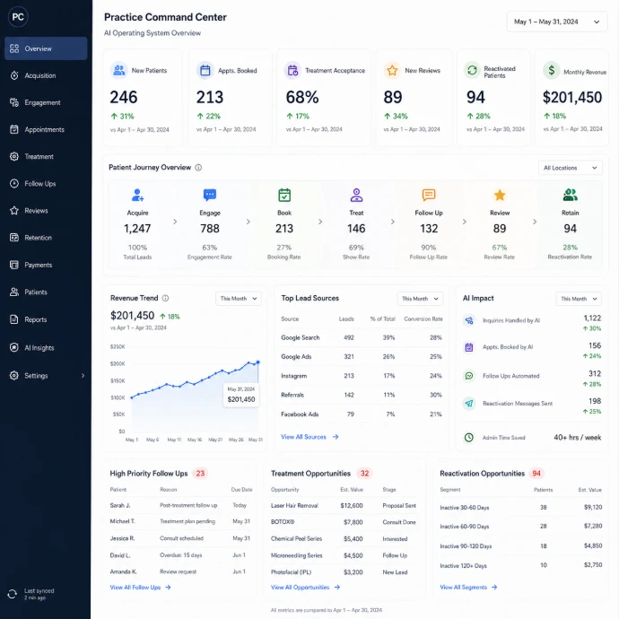Open the May 1 – May 31 date dropdown
The height and width of the screenshot is (619, 619).
(557, 22)
